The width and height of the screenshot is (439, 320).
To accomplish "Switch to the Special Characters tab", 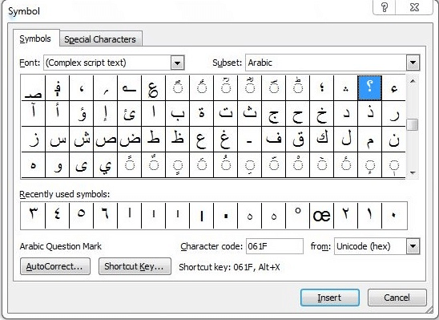I will 100,39.
